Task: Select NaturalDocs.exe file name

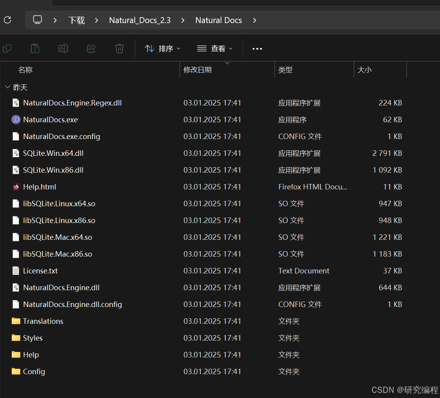Action: coord(50,120)
